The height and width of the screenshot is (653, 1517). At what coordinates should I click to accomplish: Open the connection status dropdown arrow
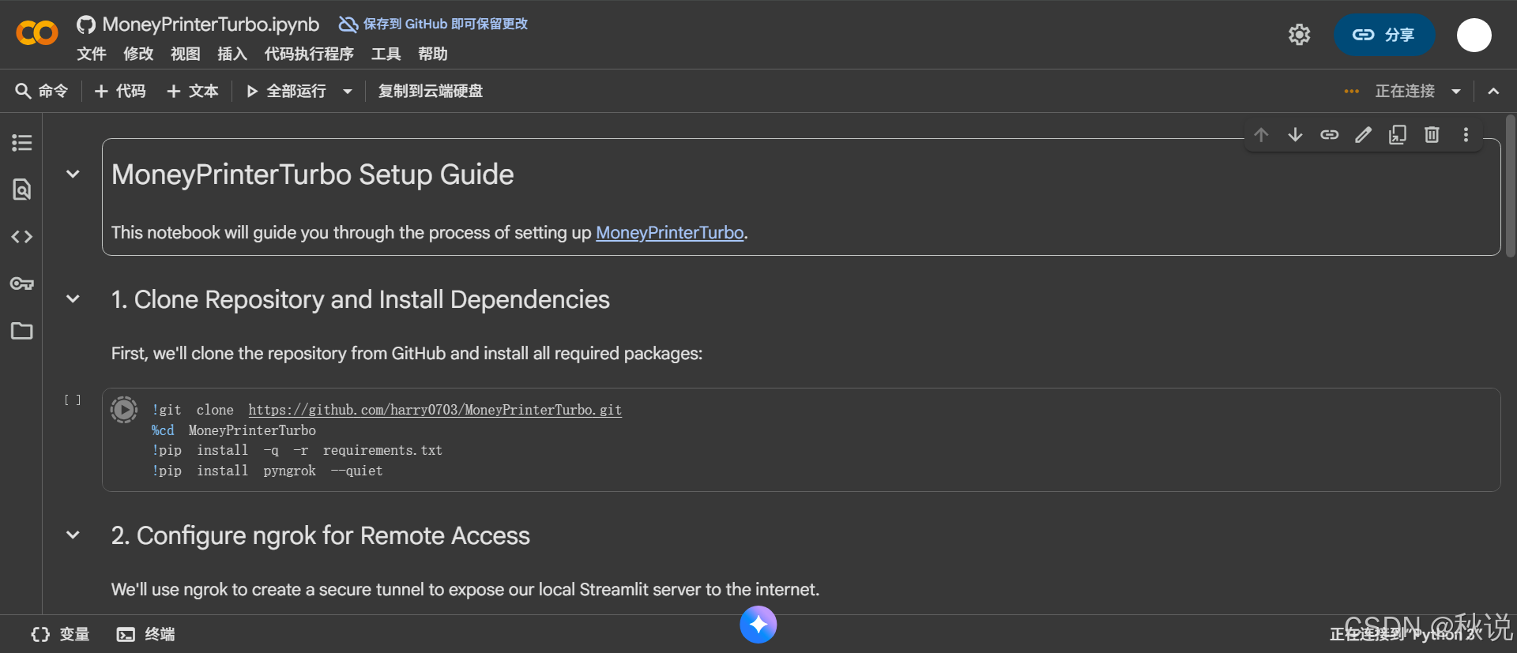[1456, 92]
